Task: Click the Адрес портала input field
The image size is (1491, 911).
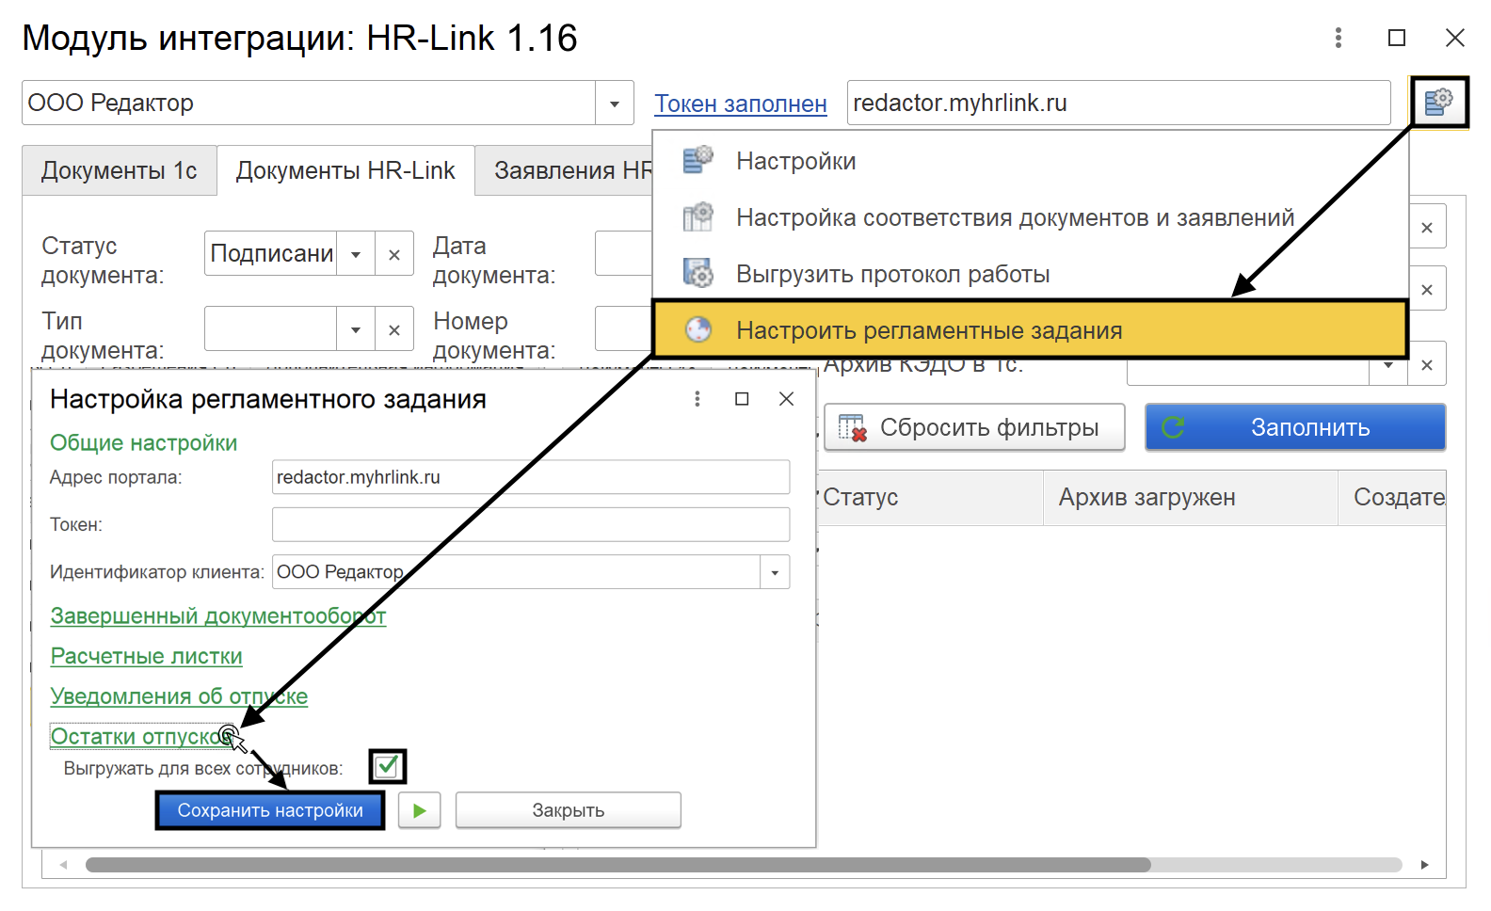Action: pyautogui.click(x=531, y=477)
